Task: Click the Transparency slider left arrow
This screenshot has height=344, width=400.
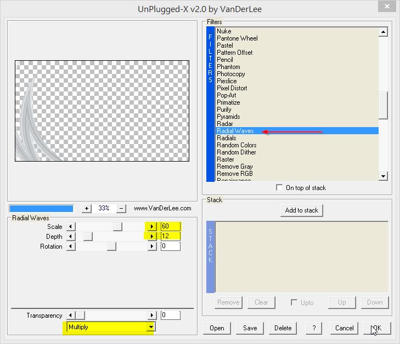Action: (x=71, y=315)
